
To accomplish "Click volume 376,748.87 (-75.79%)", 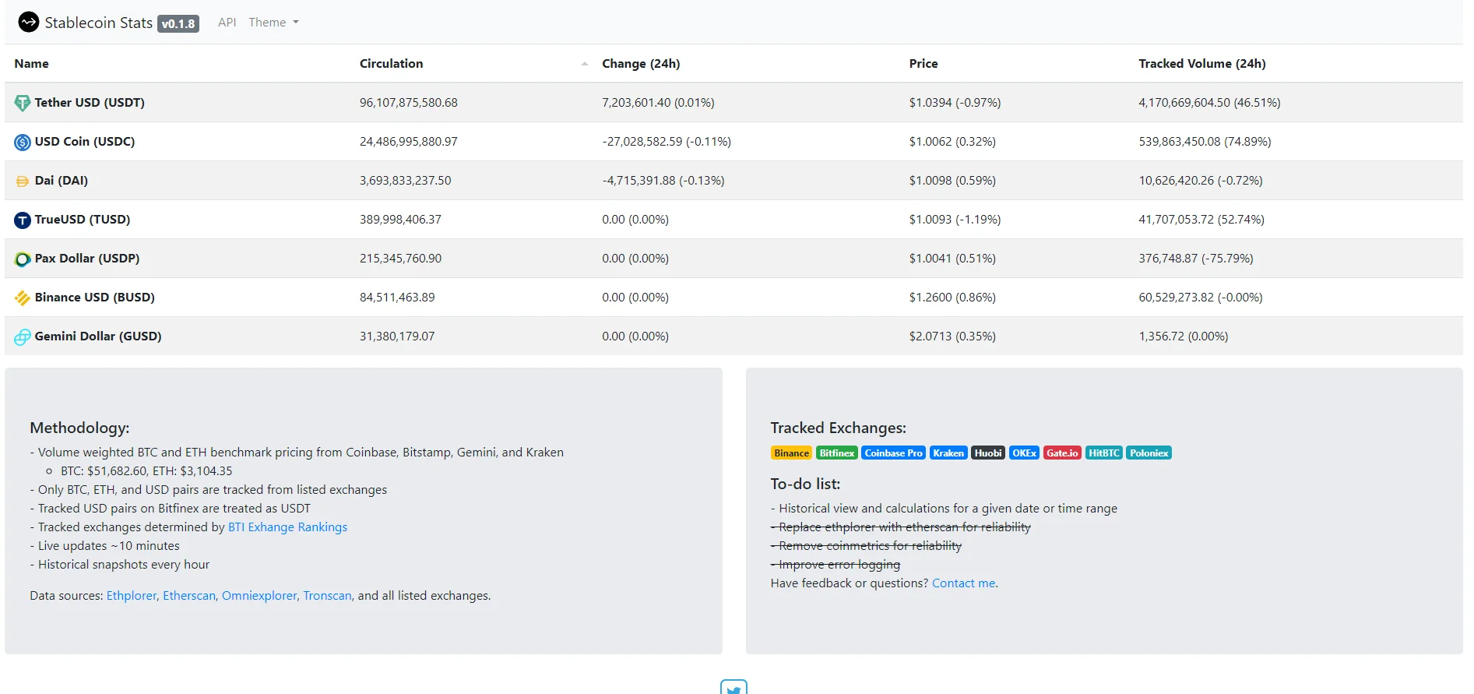I will [1196, 259].
